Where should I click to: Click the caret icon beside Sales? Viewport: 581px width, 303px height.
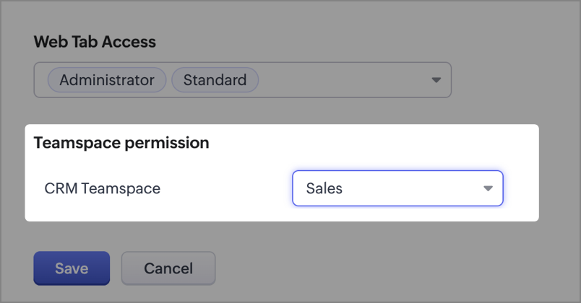tap(488, 189)
